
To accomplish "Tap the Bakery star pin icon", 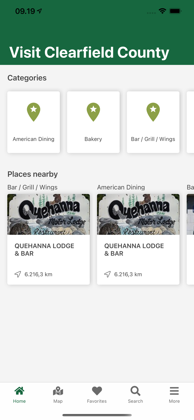I will click(x=93, y=112).
